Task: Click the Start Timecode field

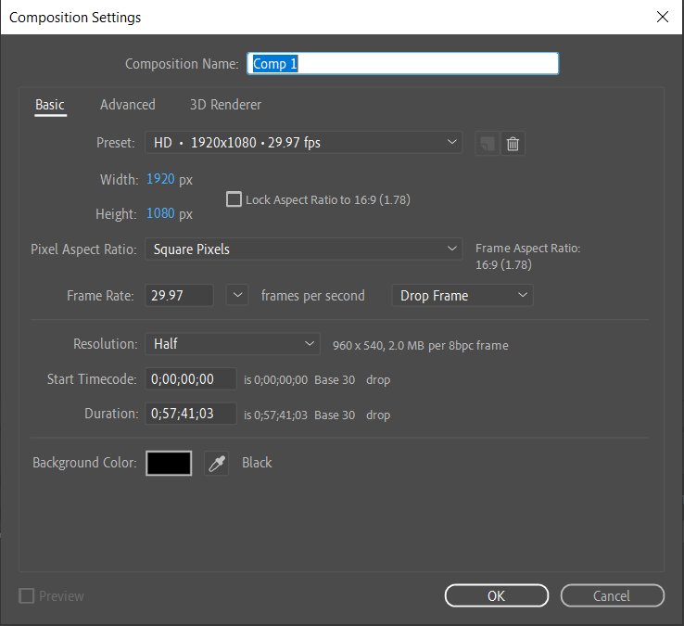Action: click(x=191, y=379)
